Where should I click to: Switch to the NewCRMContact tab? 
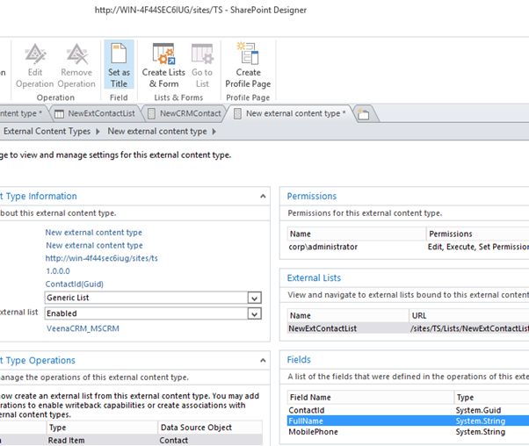tap(185, 113)
